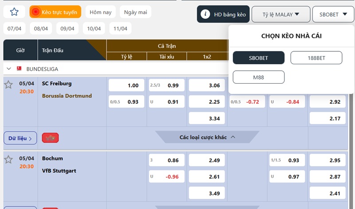
Task: Choose the 10/04 date
Action: [94, 28]
